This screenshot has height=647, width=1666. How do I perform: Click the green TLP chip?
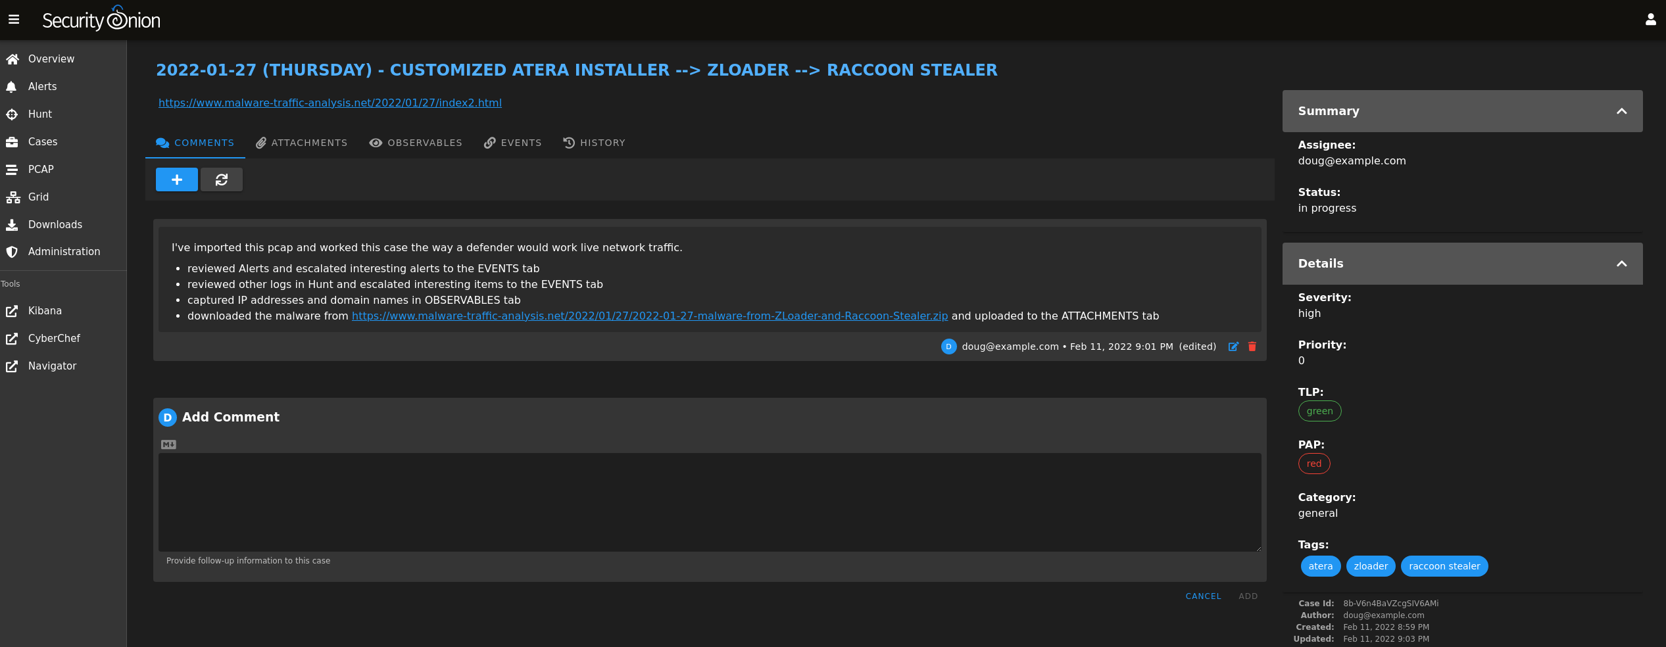[1319, 411]
